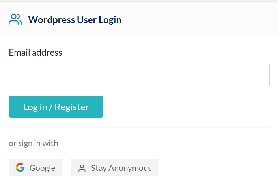Click the Google G logo
The width and height of the screenshot is (278, 189).
[x=20, y=168]
